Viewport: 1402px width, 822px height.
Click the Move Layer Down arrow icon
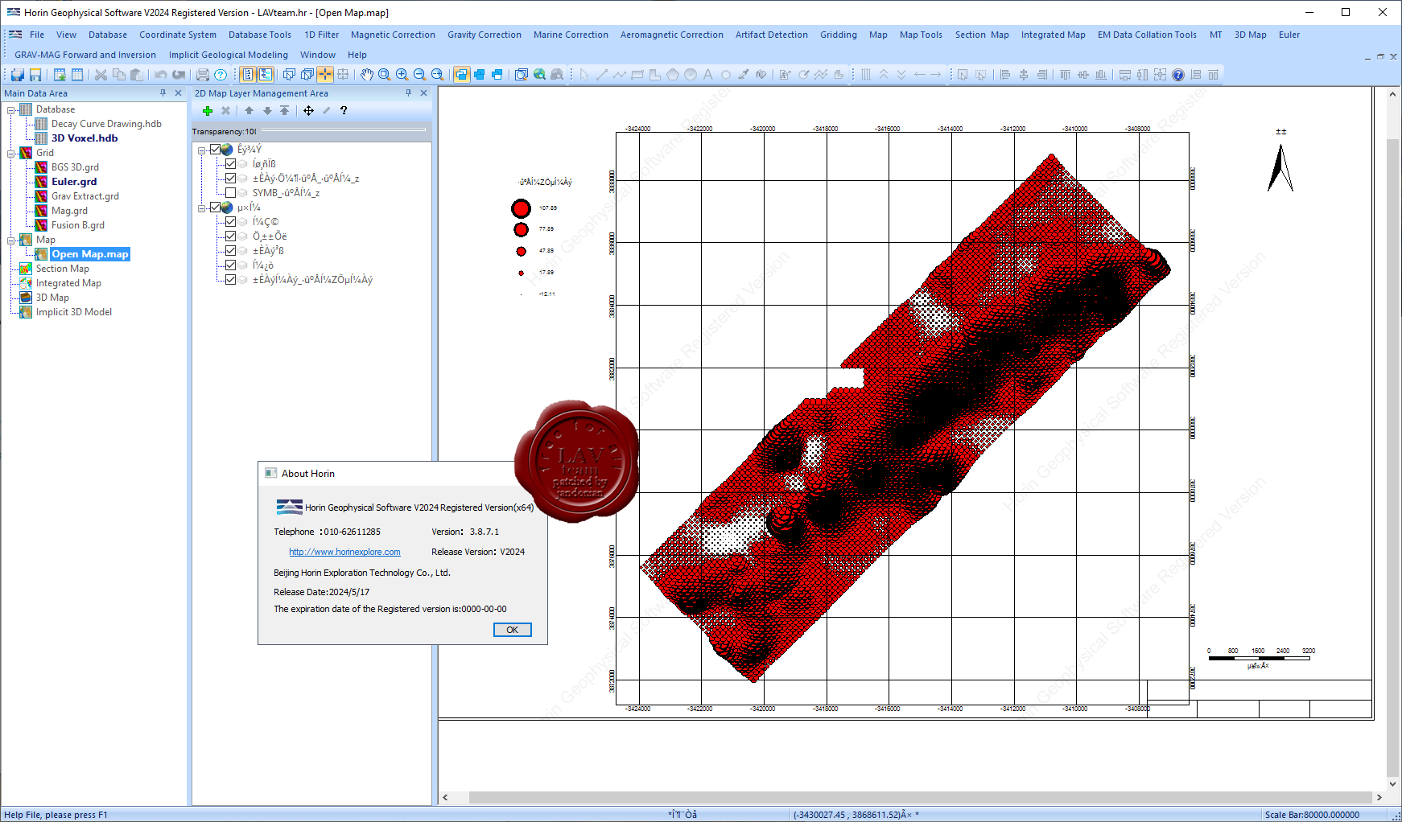tap(267, 111)
